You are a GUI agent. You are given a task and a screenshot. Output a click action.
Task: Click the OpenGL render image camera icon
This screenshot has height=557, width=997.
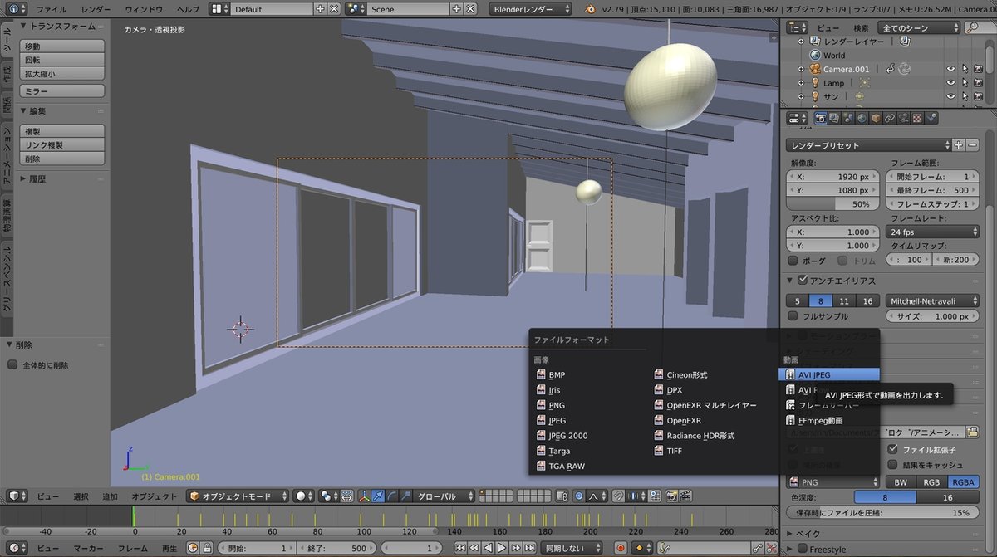coord(670,496)
